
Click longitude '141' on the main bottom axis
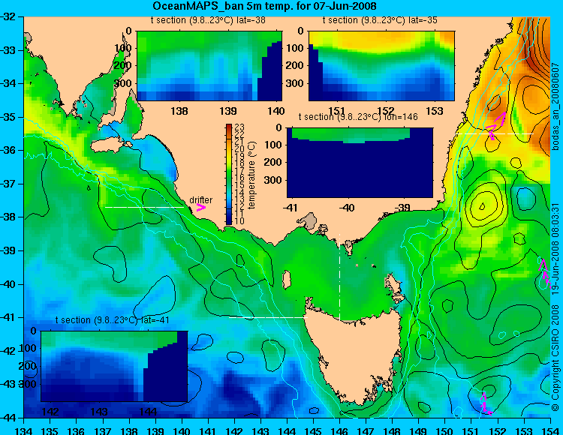click(208, 430)
